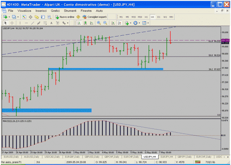This screenshot has height=165, width=231.
Task: Select the Fibonacci Retracement tool
Action: click(45, 23)
